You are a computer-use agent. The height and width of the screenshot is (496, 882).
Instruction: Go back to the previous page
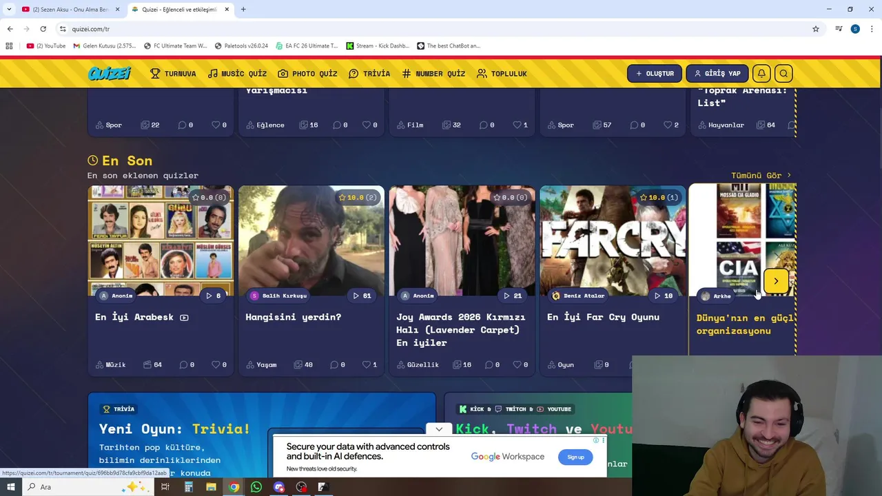10,29
